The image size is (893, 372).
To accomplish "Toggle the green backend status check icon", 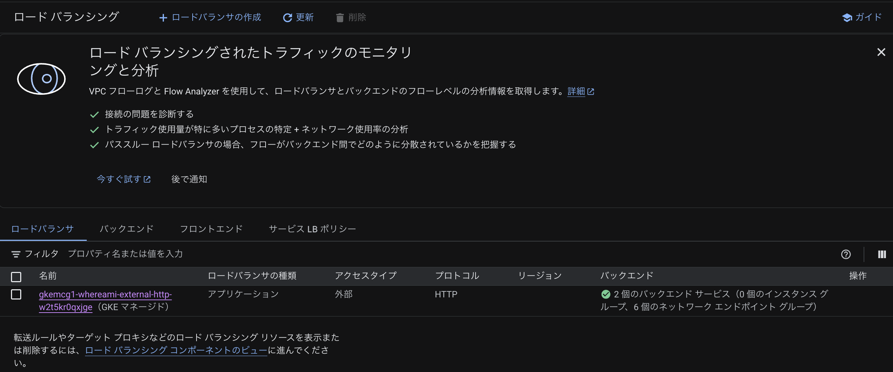I will [605, 294].
